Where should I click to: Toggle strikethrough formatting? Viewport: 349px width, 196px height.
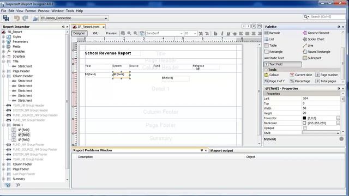234,33
